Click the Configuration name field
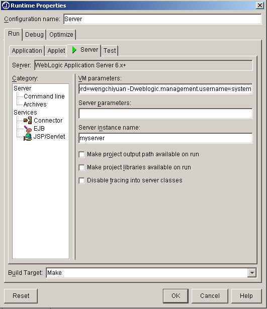267x309 pixels. coord(162,19)
